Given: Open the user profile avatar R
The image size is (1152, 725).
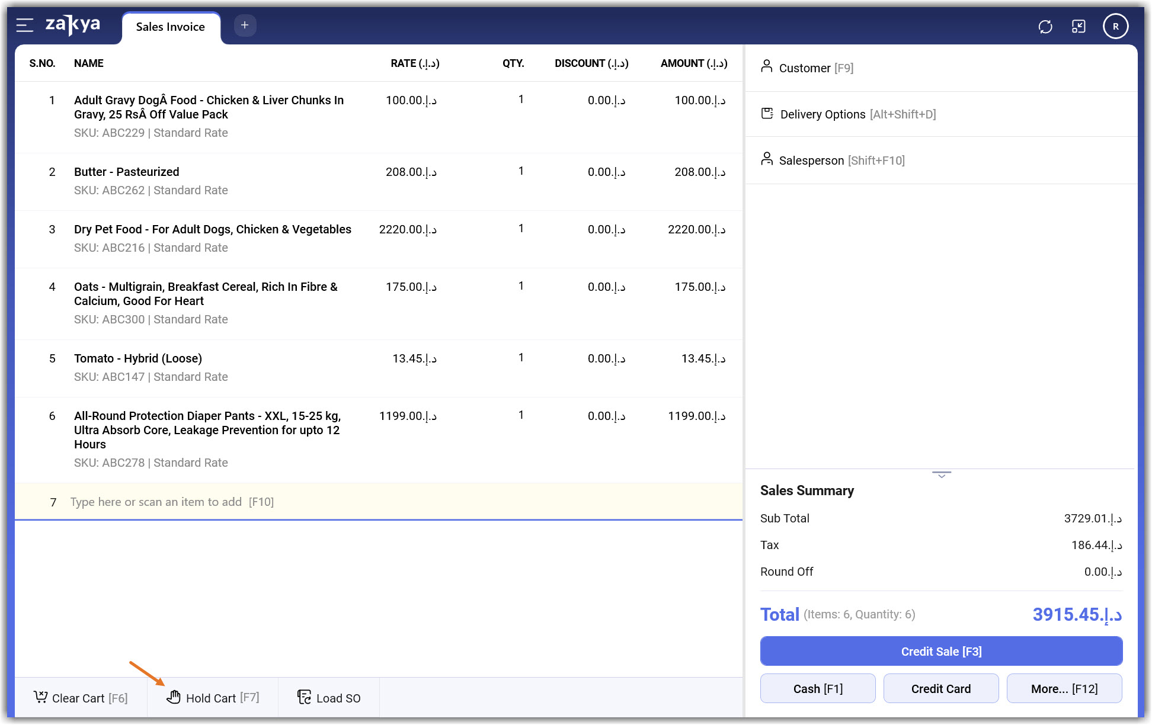Looking at the screenshot, I should 1115,27.
